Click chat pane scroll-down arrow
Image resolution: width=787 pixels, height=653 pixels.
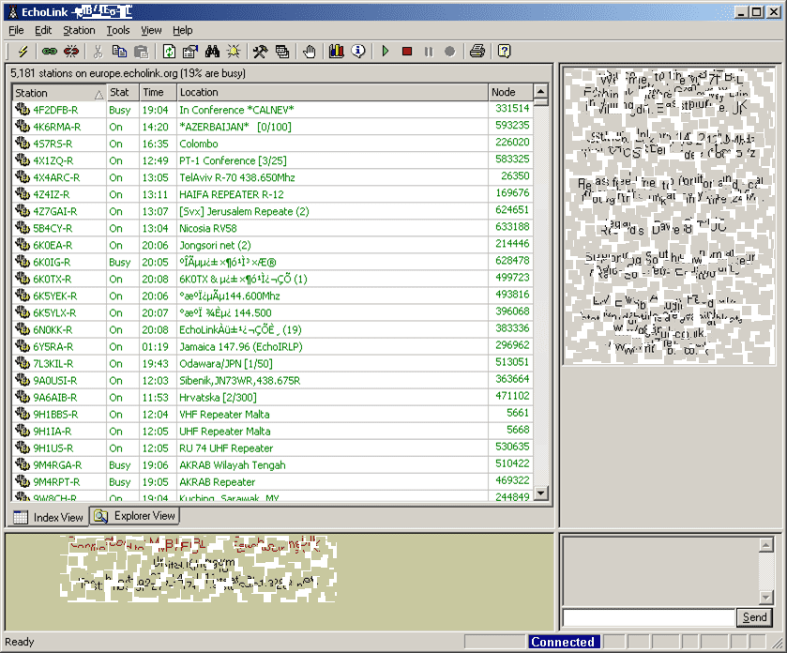coord(766,598)
